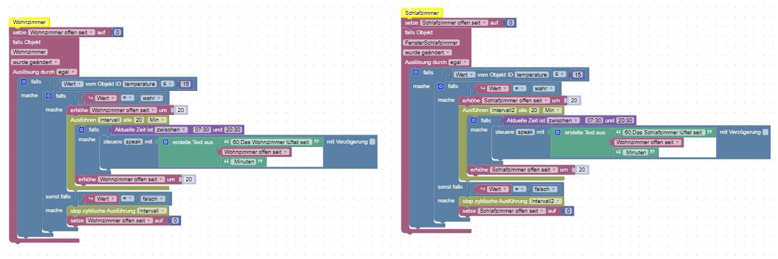Click the 'Intervall' name field in Ausführen block
This screenshot has height=259, width=778.
click(x=110, y=120)
